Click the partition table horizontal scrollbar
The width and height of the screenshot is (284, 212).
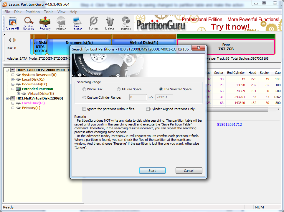238,110
